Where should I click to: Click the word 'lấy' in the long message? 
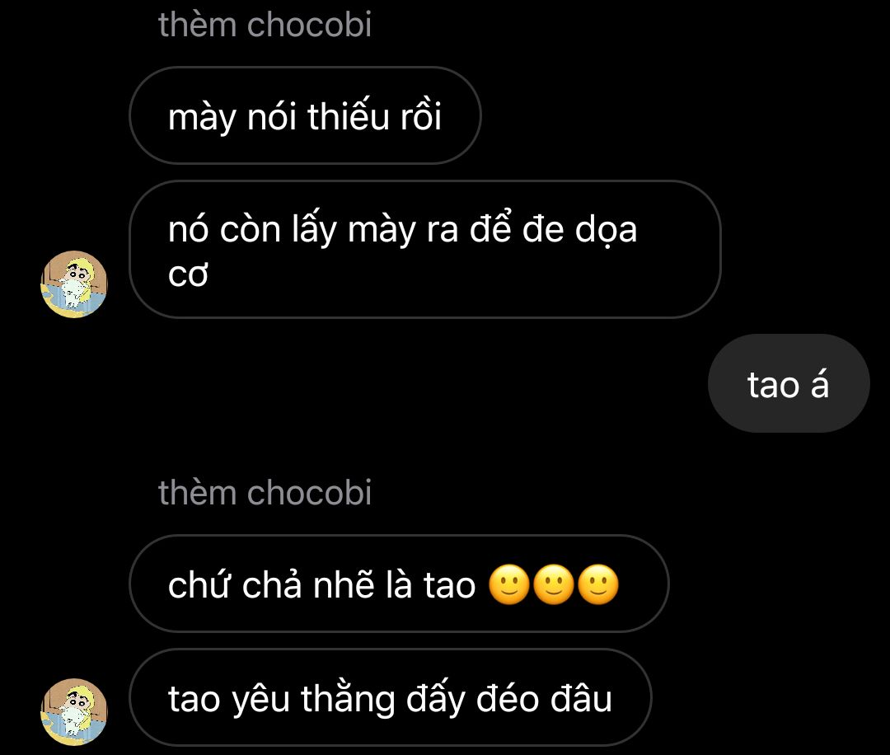pyautogui.click(x=315, y=230)
